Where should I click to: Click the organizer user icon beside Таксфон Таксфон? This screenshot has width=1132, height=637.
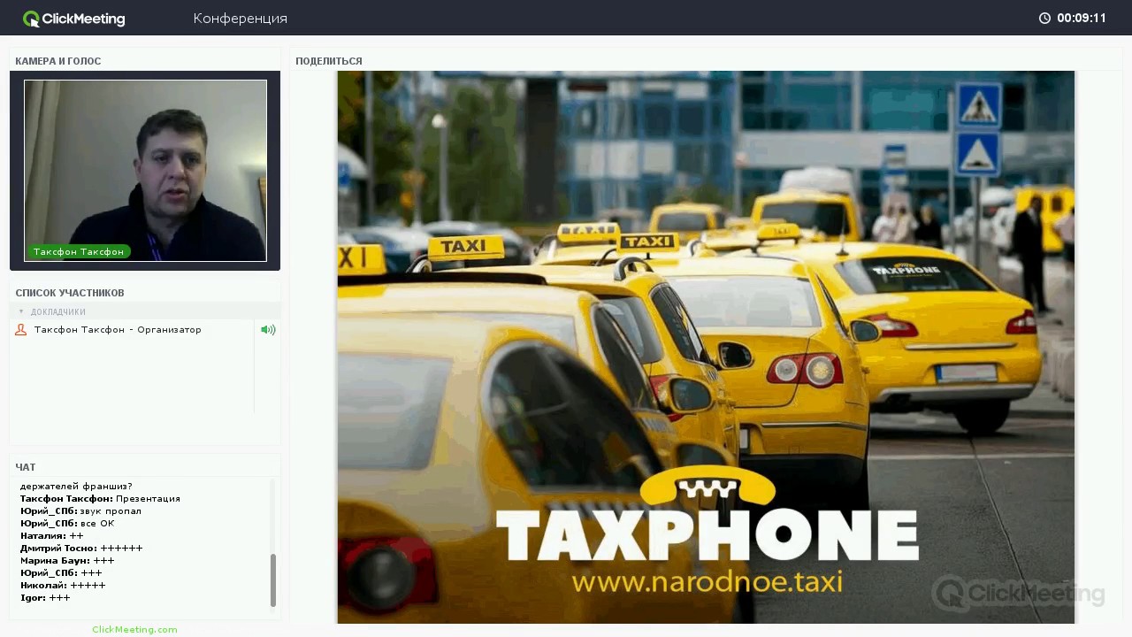pos(20,330)
